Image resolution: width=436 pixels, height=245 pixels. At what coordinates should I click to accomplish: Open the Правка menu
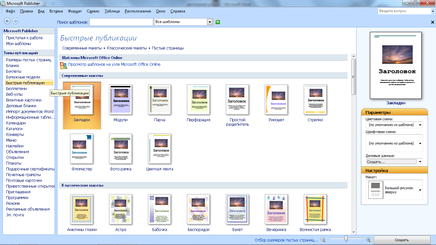[x=26, y=11]
